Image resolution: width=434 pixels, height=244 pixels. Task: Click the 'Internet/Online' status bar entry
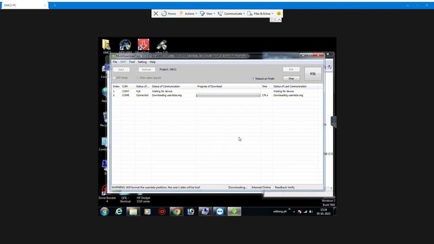pos(261,188)
